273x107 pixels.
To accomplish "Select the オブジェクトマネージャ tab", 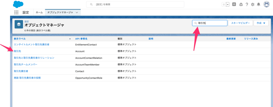I will point(60,13).
